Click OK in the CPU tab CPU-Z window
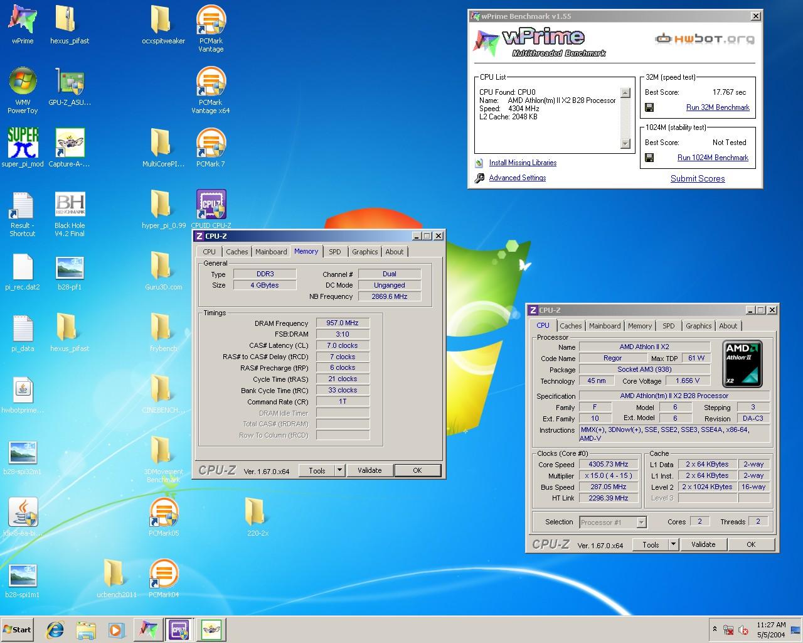This screenshot has width=803, height=643. (751, 544)
